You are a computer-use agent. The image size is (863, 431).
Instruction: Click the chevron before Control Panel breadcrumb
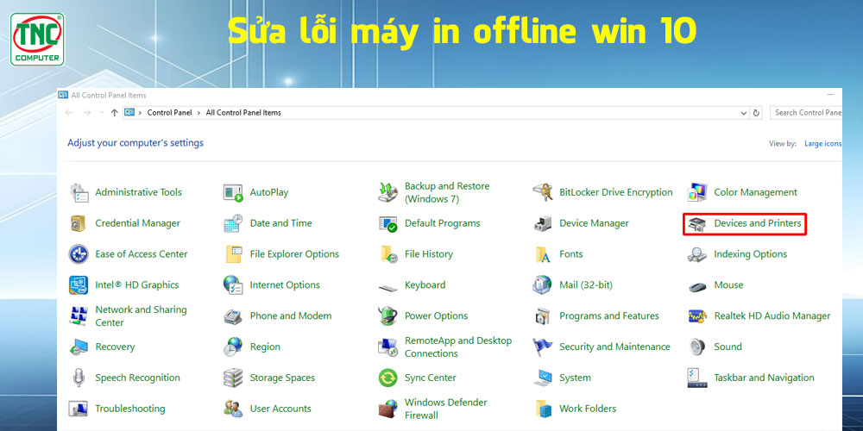[x=141, y=113]
